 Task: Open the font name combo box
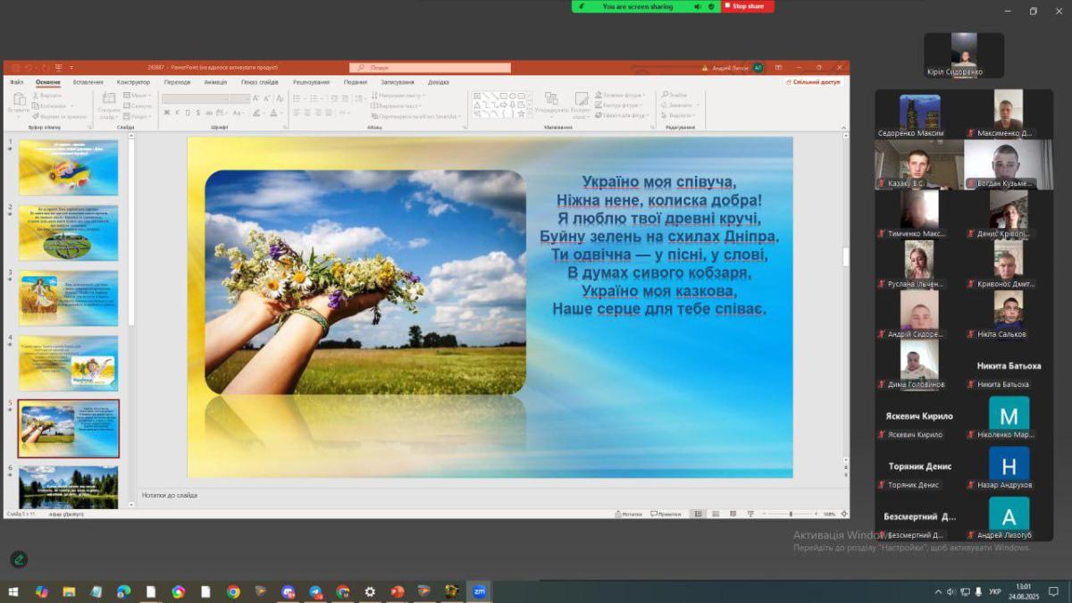tap(195, 98)
